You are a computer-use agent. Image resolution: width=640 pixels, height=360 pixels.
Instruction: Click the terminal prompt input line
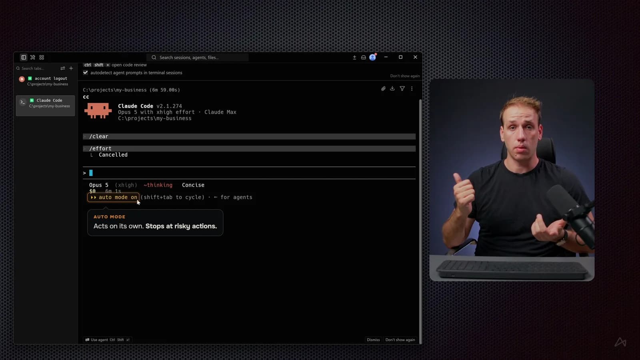click(x=249, y=173)
